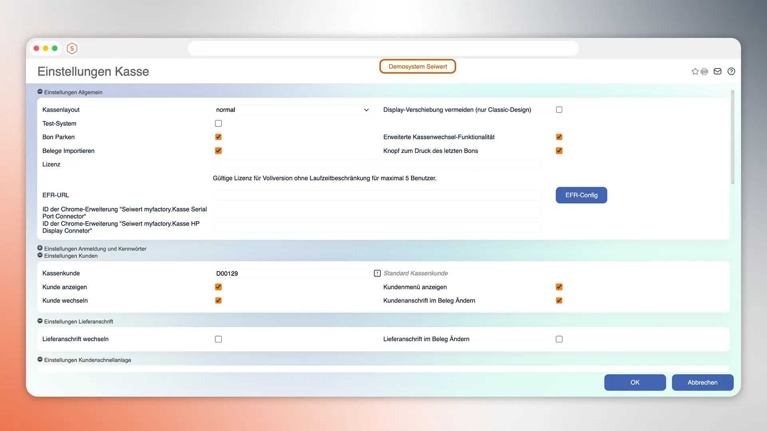Click the info icon next to Standard Kassenkunde
The image size is (767, 431).
click(377, 273)
